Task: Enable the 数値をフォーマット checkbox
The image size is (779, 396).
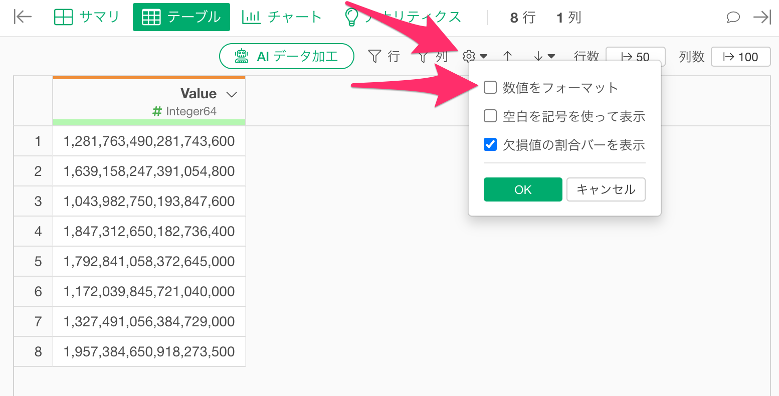Action: pos(490,88)
